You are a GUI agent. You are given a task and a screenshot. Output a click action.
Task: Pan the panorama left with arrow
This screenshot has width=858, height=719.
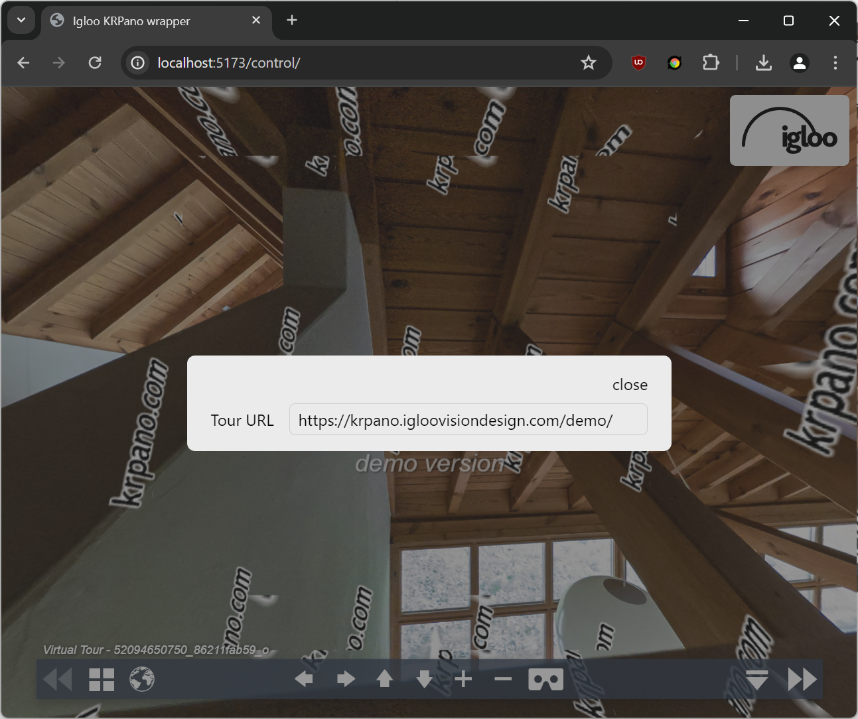click(x=304, y=679)
